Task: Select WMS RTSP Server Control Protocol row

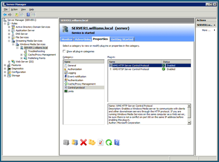Action: (x=149, y=69)
